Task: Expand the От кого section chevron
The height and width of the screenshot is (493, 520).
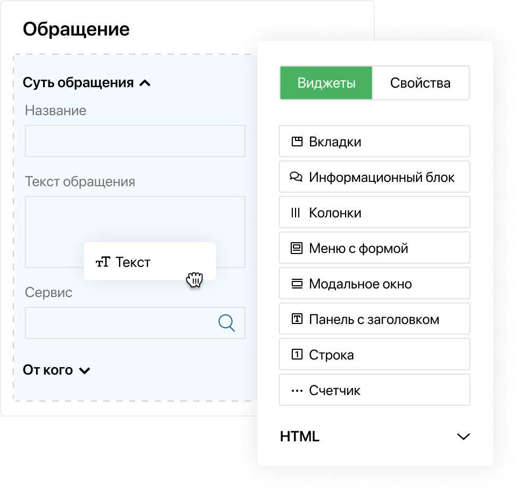Action: (85, 370)
